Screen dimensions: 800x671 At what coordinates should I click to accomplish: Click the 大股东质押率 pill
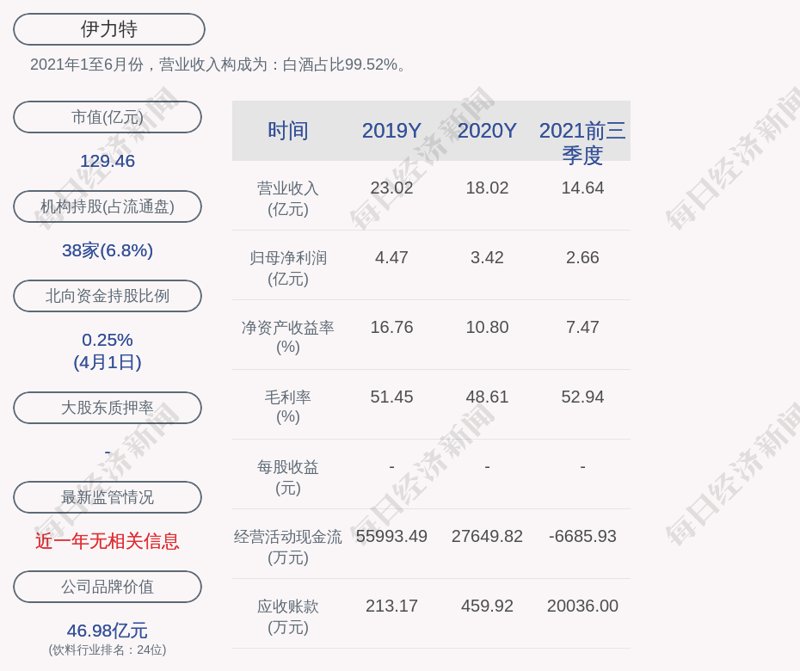[108, 408]
